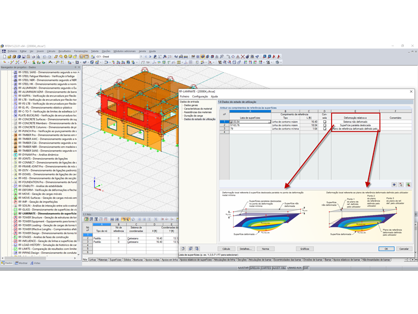Click the navigator horizontal scrollbar

[x=26, y=258]
